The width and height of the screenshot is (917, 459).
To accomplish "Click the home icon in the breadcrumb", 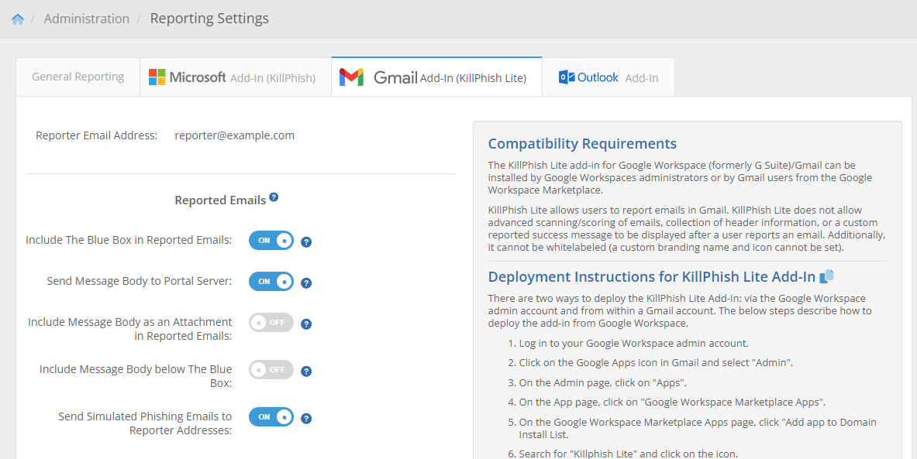I will 17,18.
